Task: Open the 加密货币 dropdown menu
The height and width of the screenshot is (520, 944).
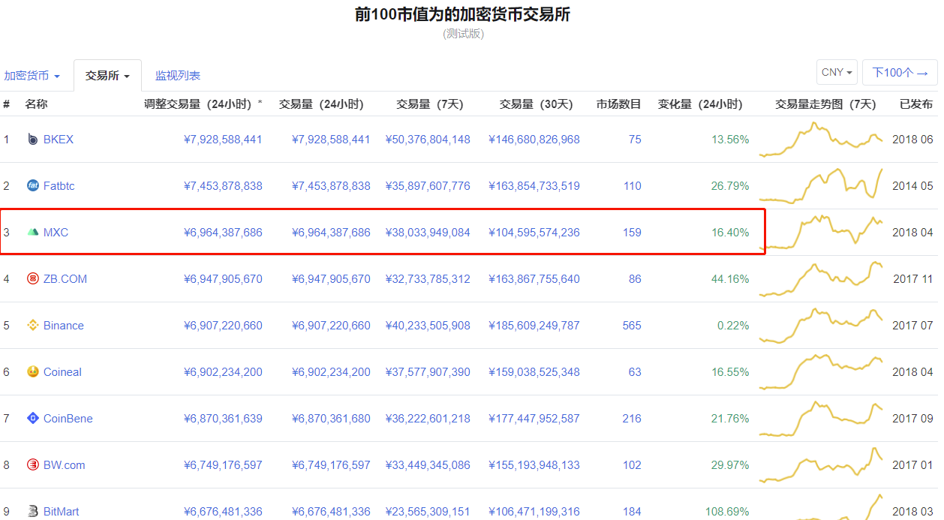Action: click(32, 76)
